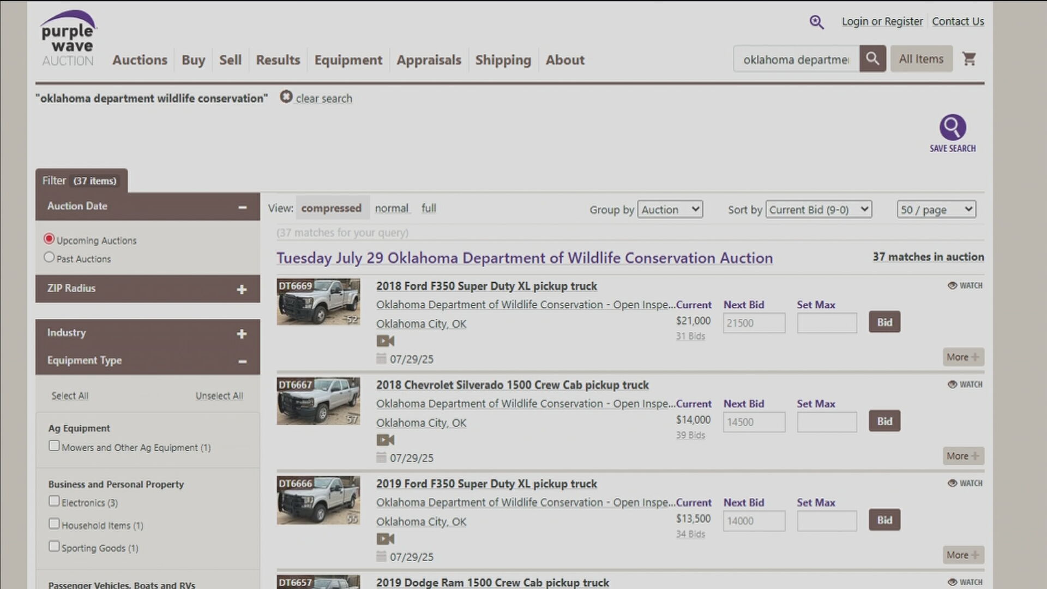1047x589 pixels.
Task: Submit search with the magnifier button
Action: click(x=872, y=59)
